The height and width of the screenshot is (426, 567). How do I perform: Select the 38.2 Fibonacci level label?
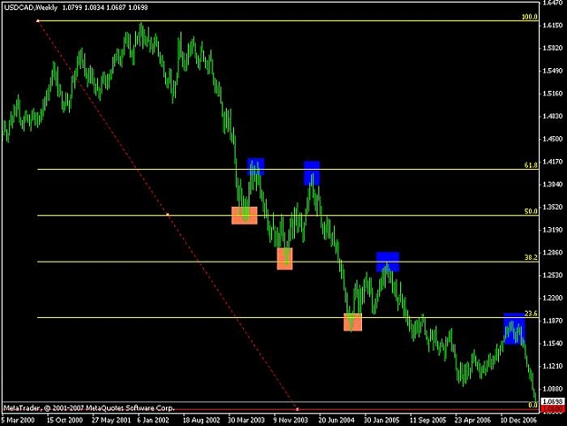point(531,257)
